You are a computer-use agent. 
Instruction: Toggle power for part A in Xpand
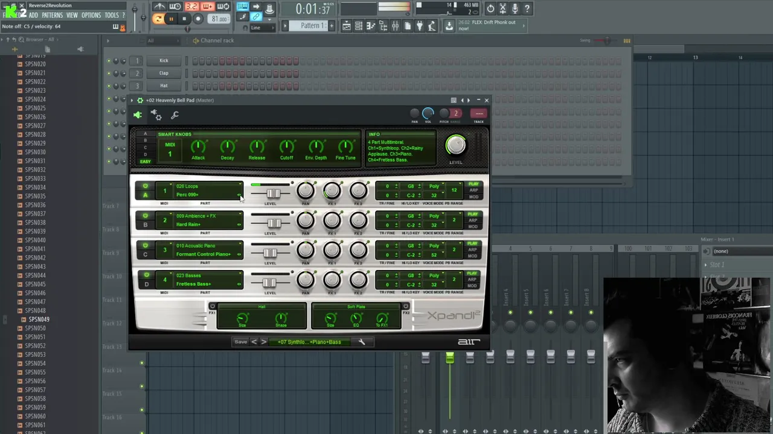point(145,187)
